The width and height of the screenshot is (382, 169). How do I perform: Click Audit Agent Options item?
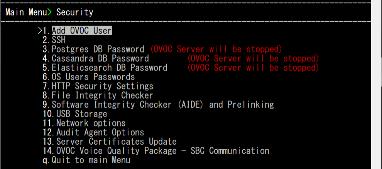(x=100, y=132)
